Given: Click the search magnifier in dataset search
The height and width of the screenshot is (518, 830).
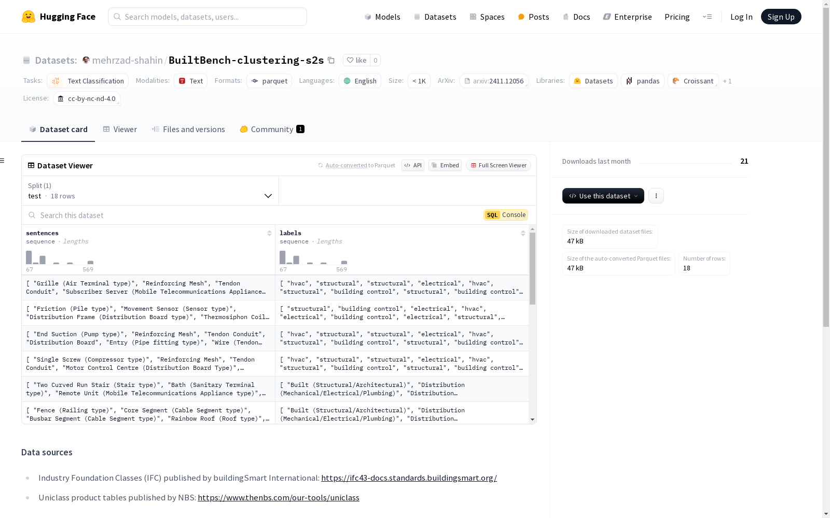Looking at the screenshot, I should point(32,215).
